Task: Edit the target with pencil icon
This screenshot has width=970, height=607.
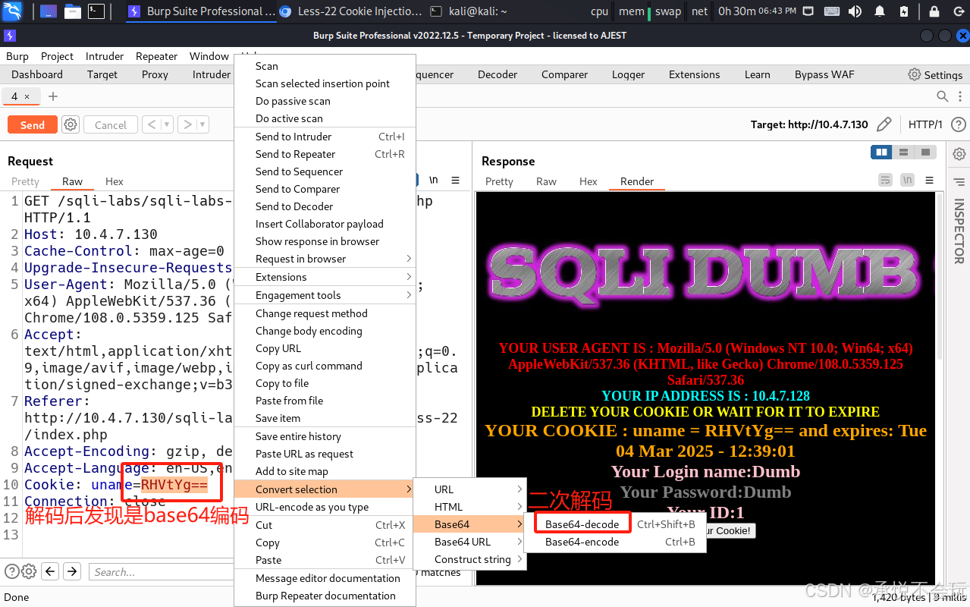Action: click(884, 124)
